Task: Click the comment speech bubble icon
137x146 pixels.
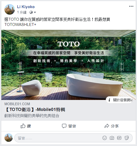Action: [64, 126]
